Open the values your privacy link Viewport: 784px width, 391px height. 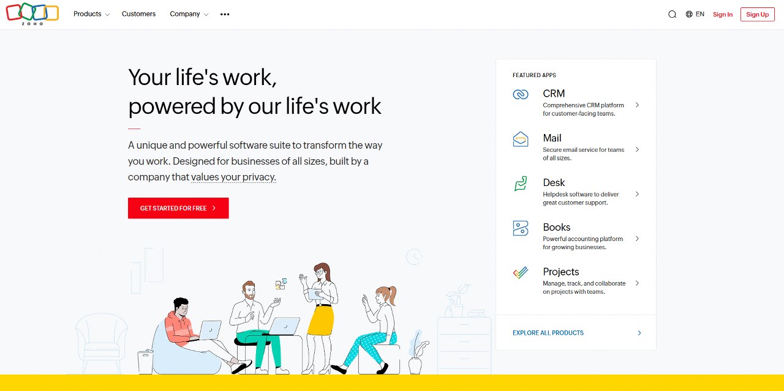pyautogui.click(x=233, y=177)
